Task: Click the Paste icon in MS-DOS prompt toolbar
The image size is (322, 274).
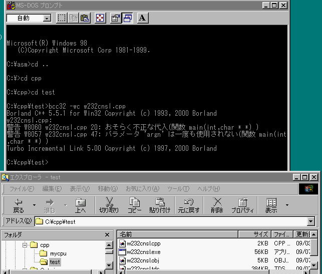Action: tap(85, 18)
